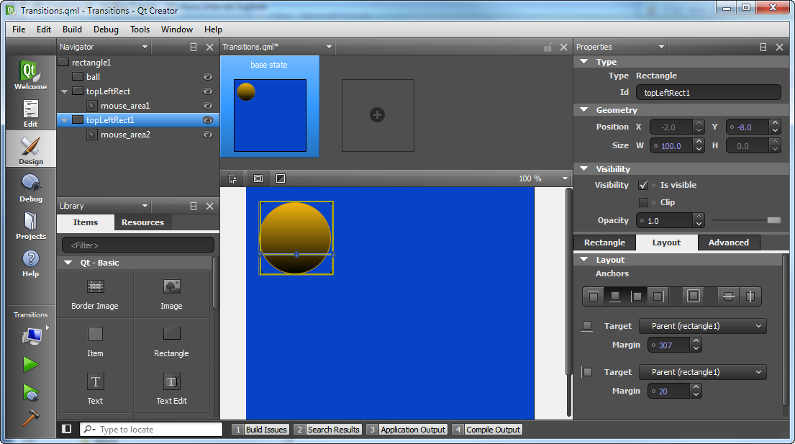The image size is (795, 444).
Task: Collapse the Geometry section
Action: click(x=583, y=110)
